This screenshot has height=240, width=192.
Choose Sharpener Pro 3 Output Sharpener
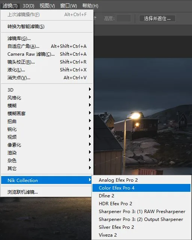pyautogui.click(x=141, y=219)
